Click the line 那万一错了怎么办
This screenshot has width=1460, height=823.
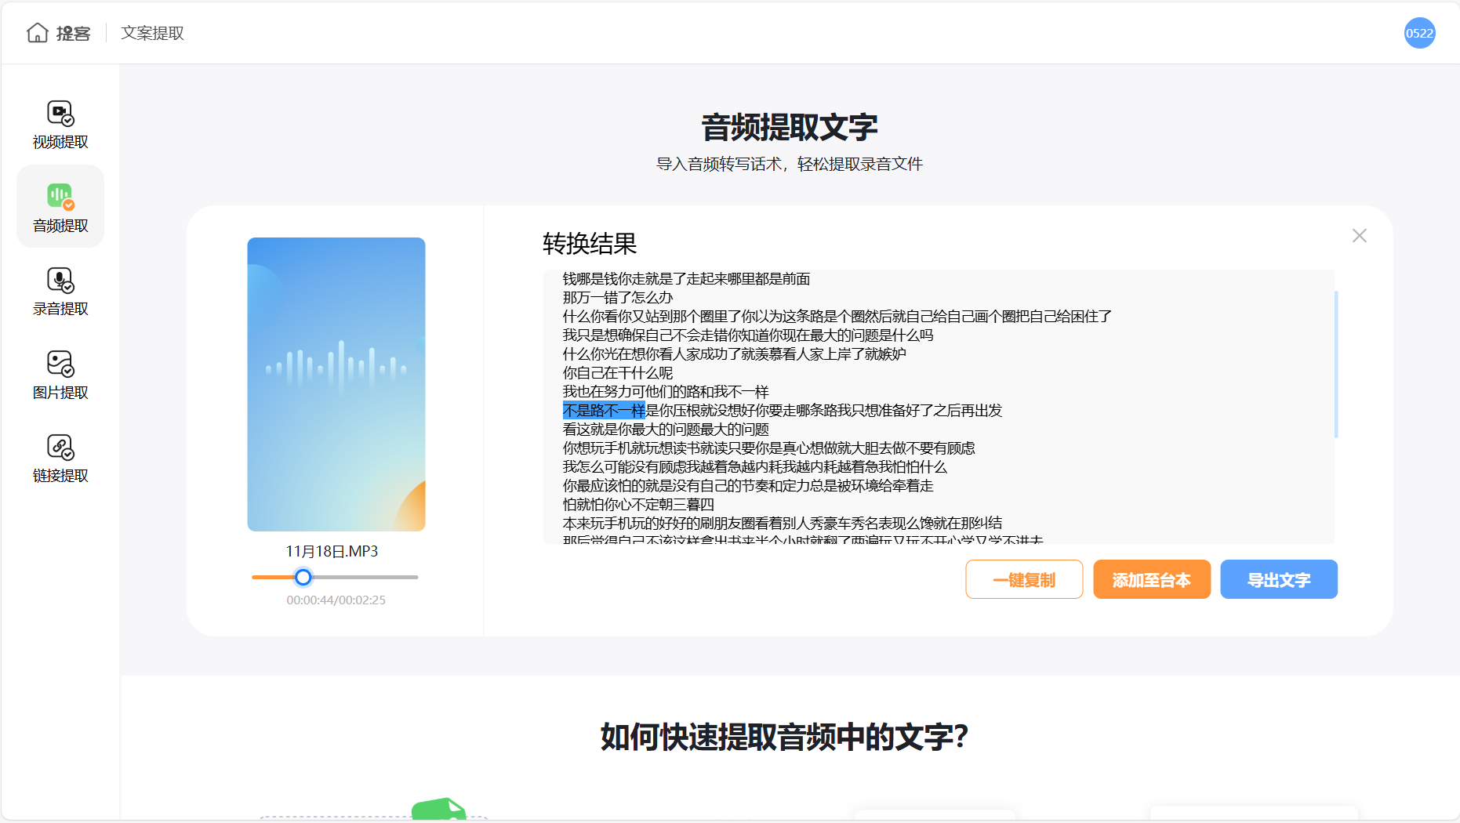coord(618,297)
